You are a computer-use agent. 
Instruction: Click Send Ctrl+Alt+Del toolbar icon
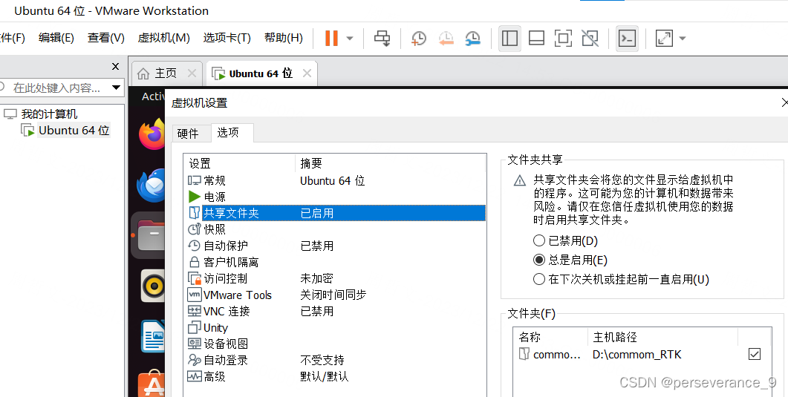click(x=382, y=38)
